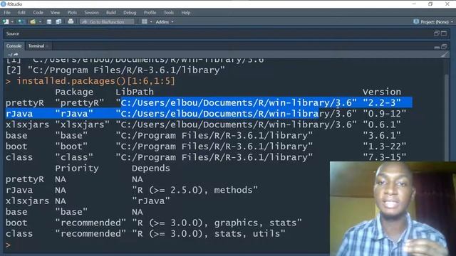456x256 pixels.
Task: Maximize the Console pane
Action: point(444,47)
